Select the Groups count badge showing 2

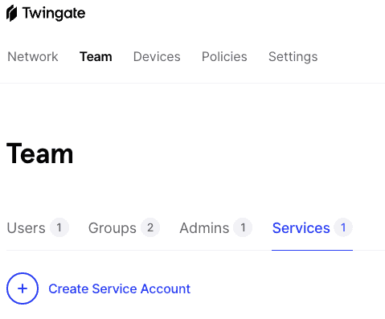click(x=150, y=227)
